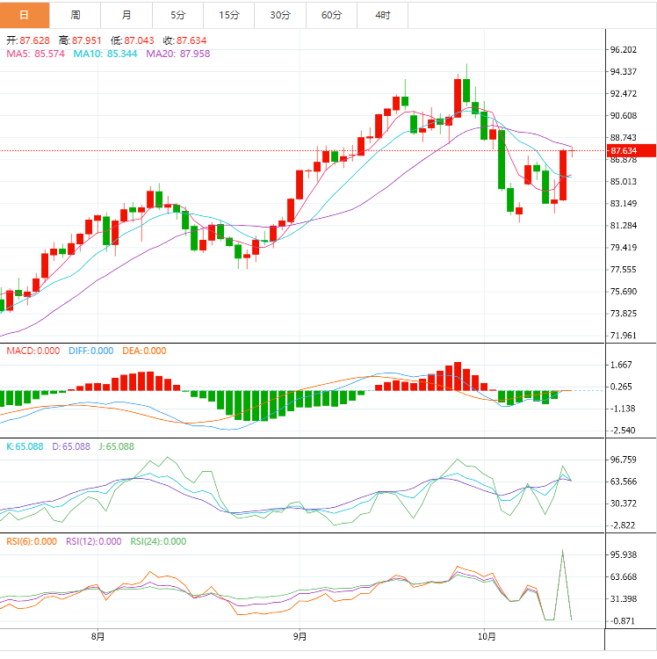Choose the 60分 timeframe tab

(331, 15)
